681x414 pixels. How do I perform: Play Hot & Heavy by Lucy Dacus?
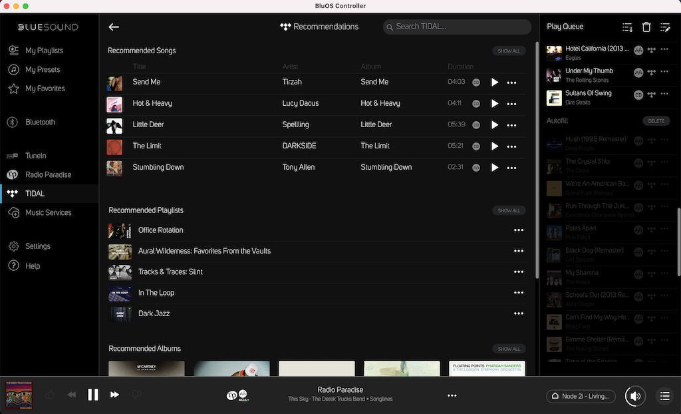[494, 104]
